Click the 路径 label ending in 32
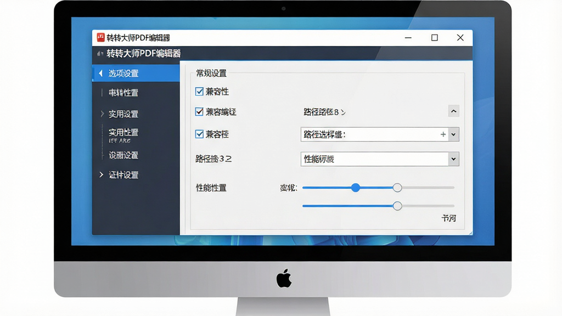This screenshot has height=316, width=562. coord(213,159)
